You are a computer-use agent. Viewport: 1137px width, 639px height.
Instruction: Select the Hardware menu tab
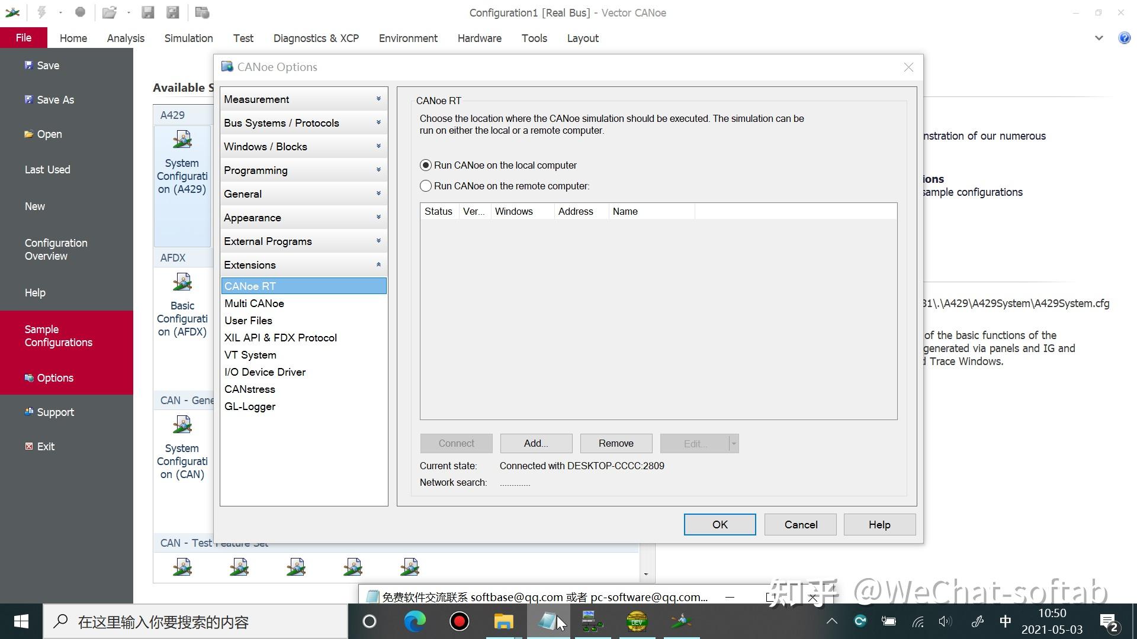478,37
